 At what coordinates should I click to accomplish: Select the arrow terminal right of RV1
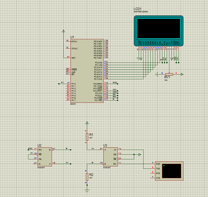click(x=182, y=74)
